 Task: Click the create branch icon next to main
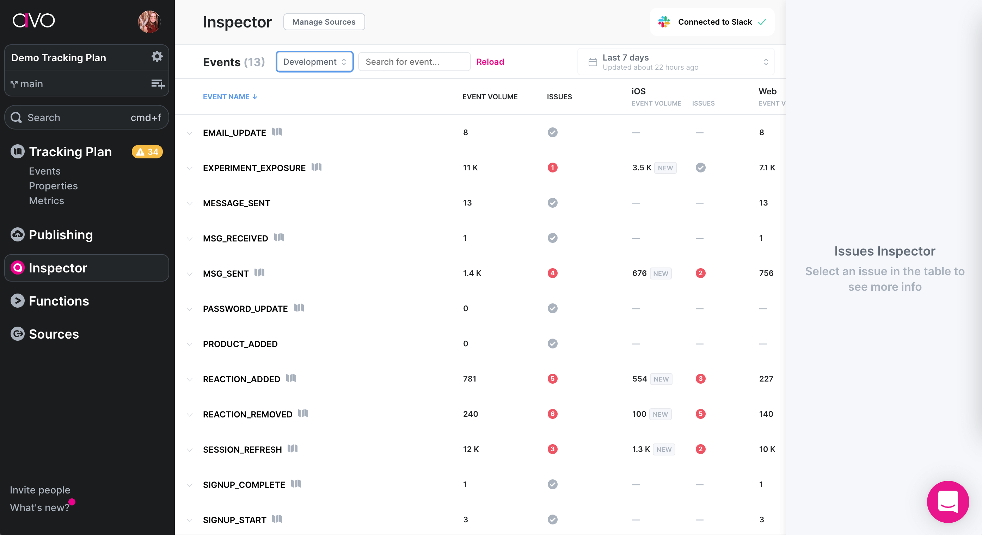point(158,83)
